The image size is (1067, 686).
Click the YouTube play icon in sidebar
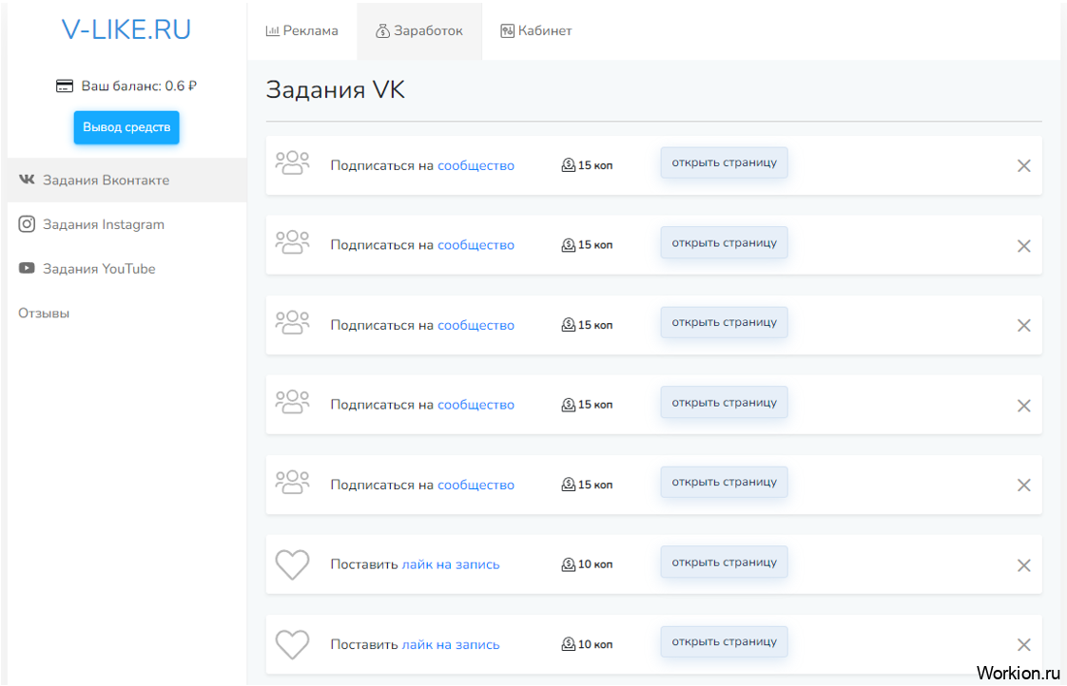click(27, 268)
